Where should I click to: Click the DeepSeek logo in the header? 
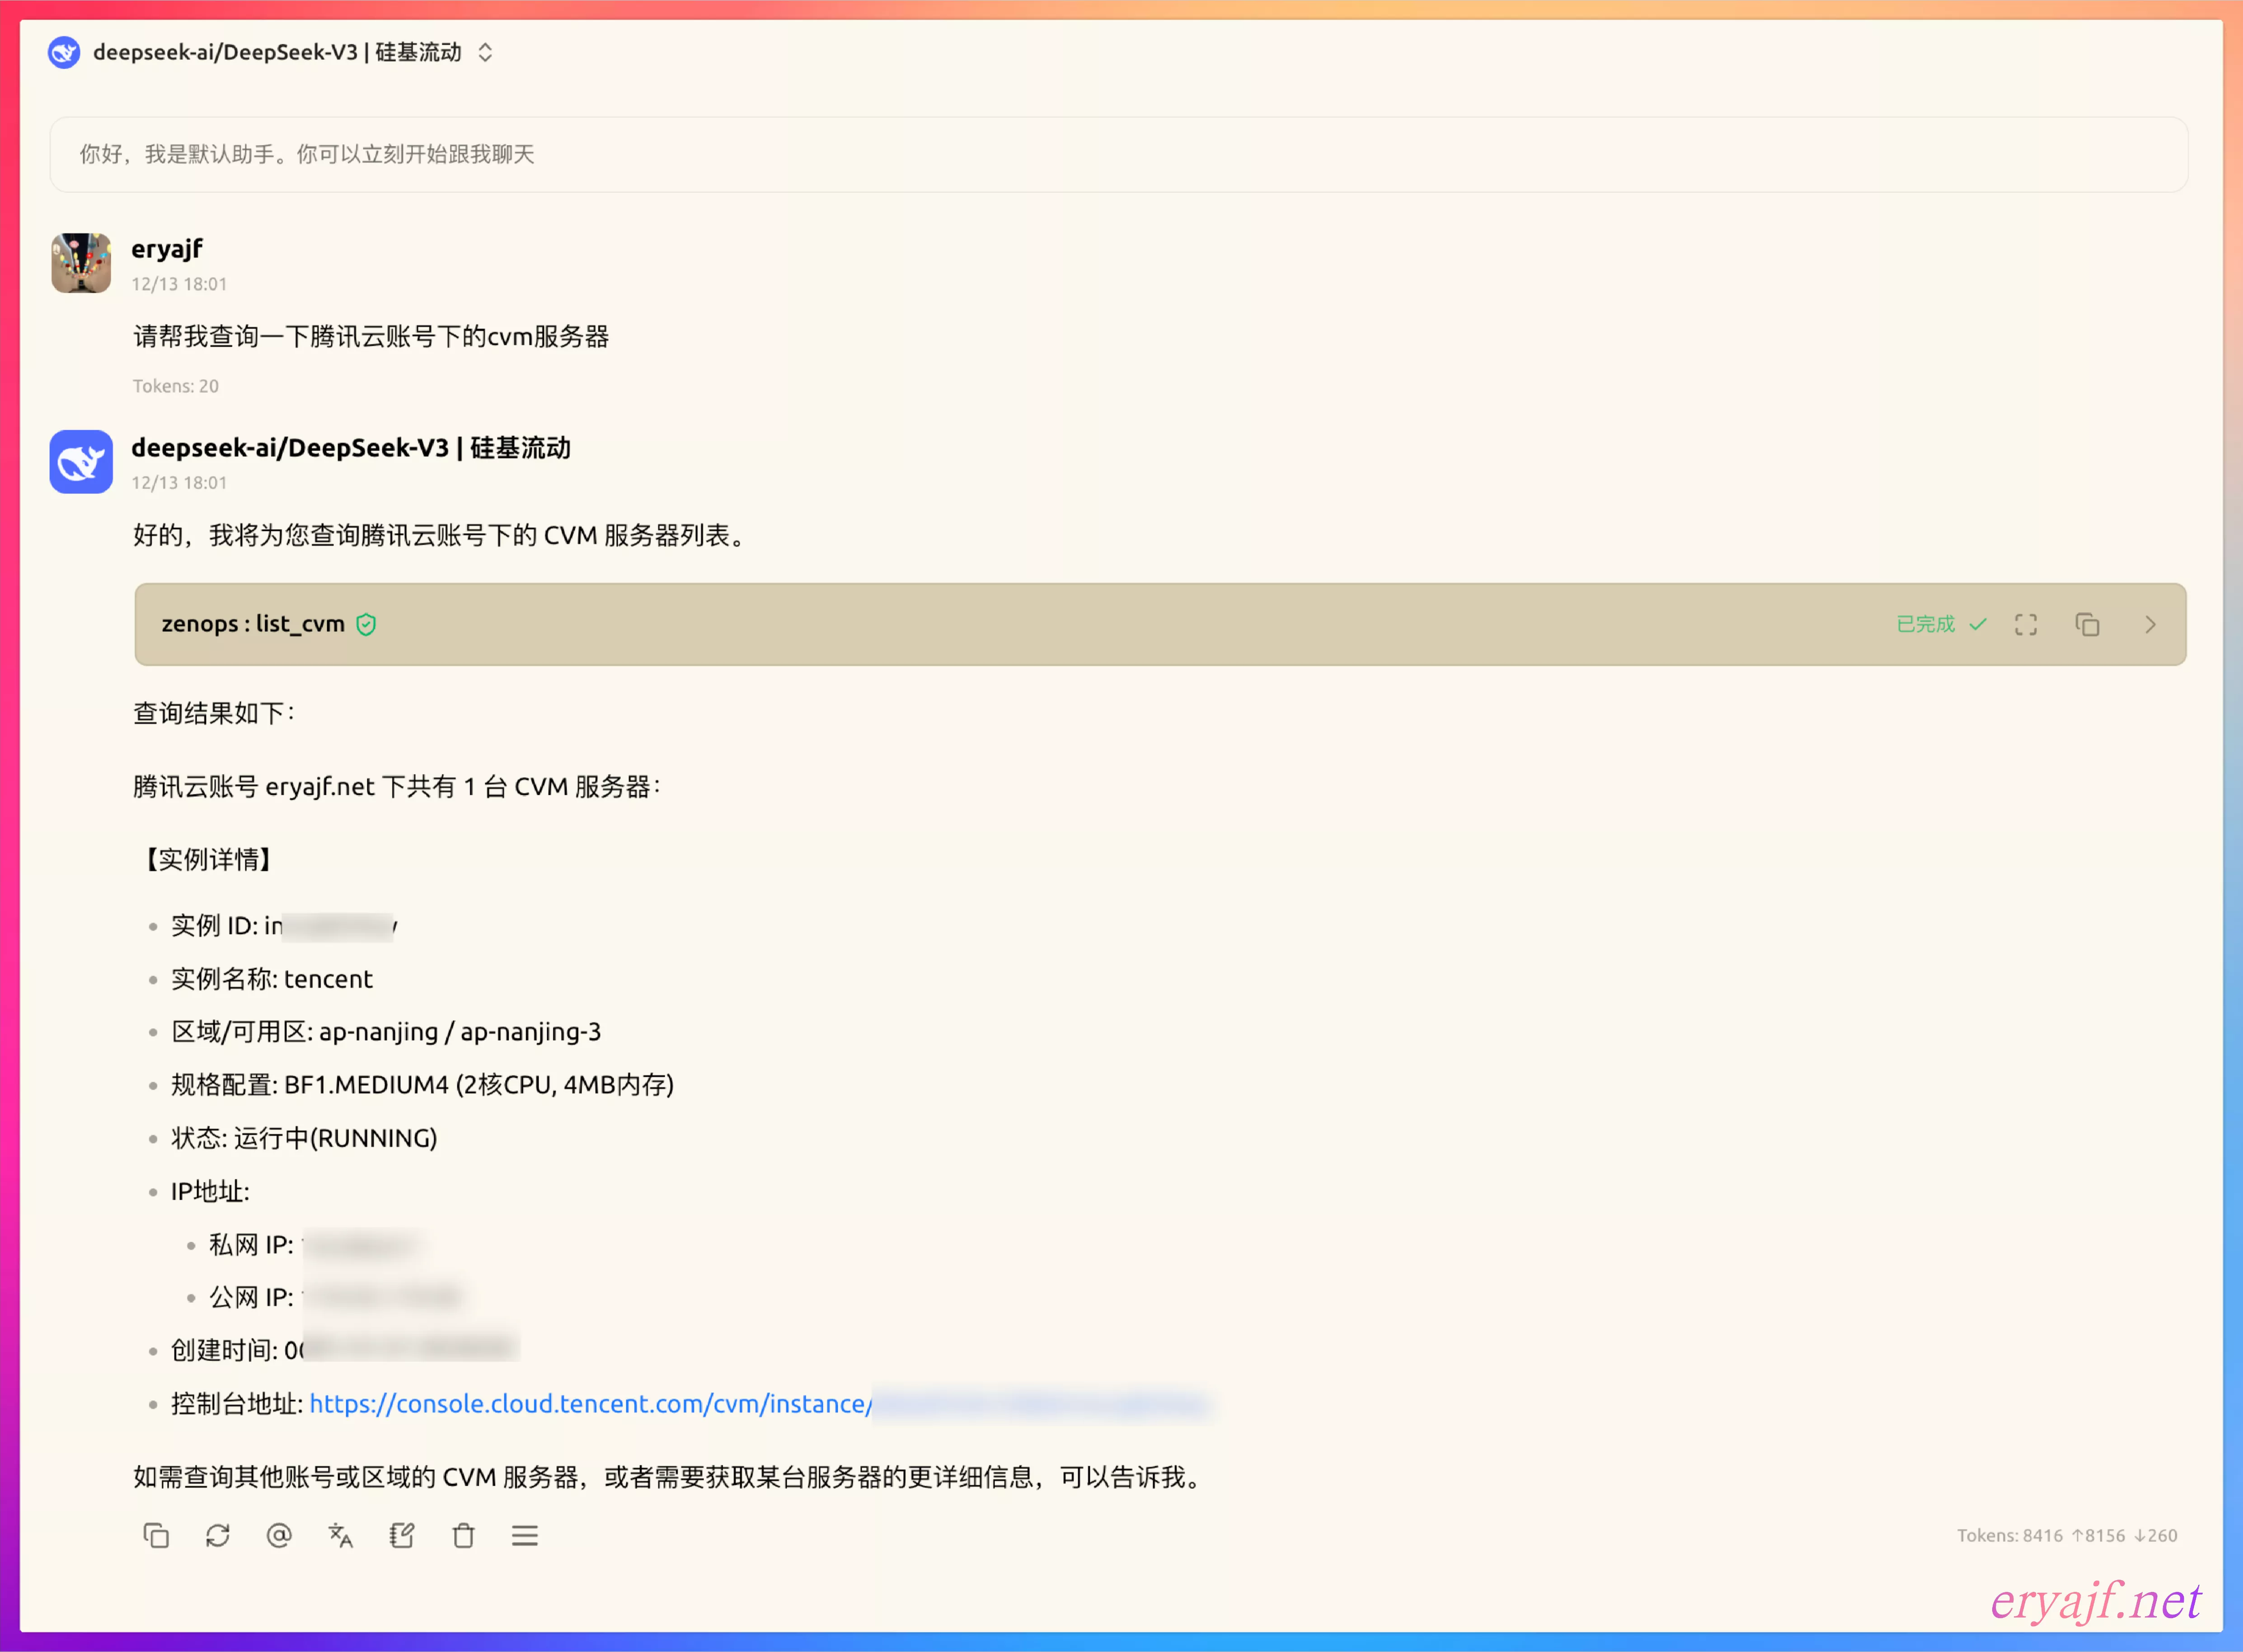64,52
